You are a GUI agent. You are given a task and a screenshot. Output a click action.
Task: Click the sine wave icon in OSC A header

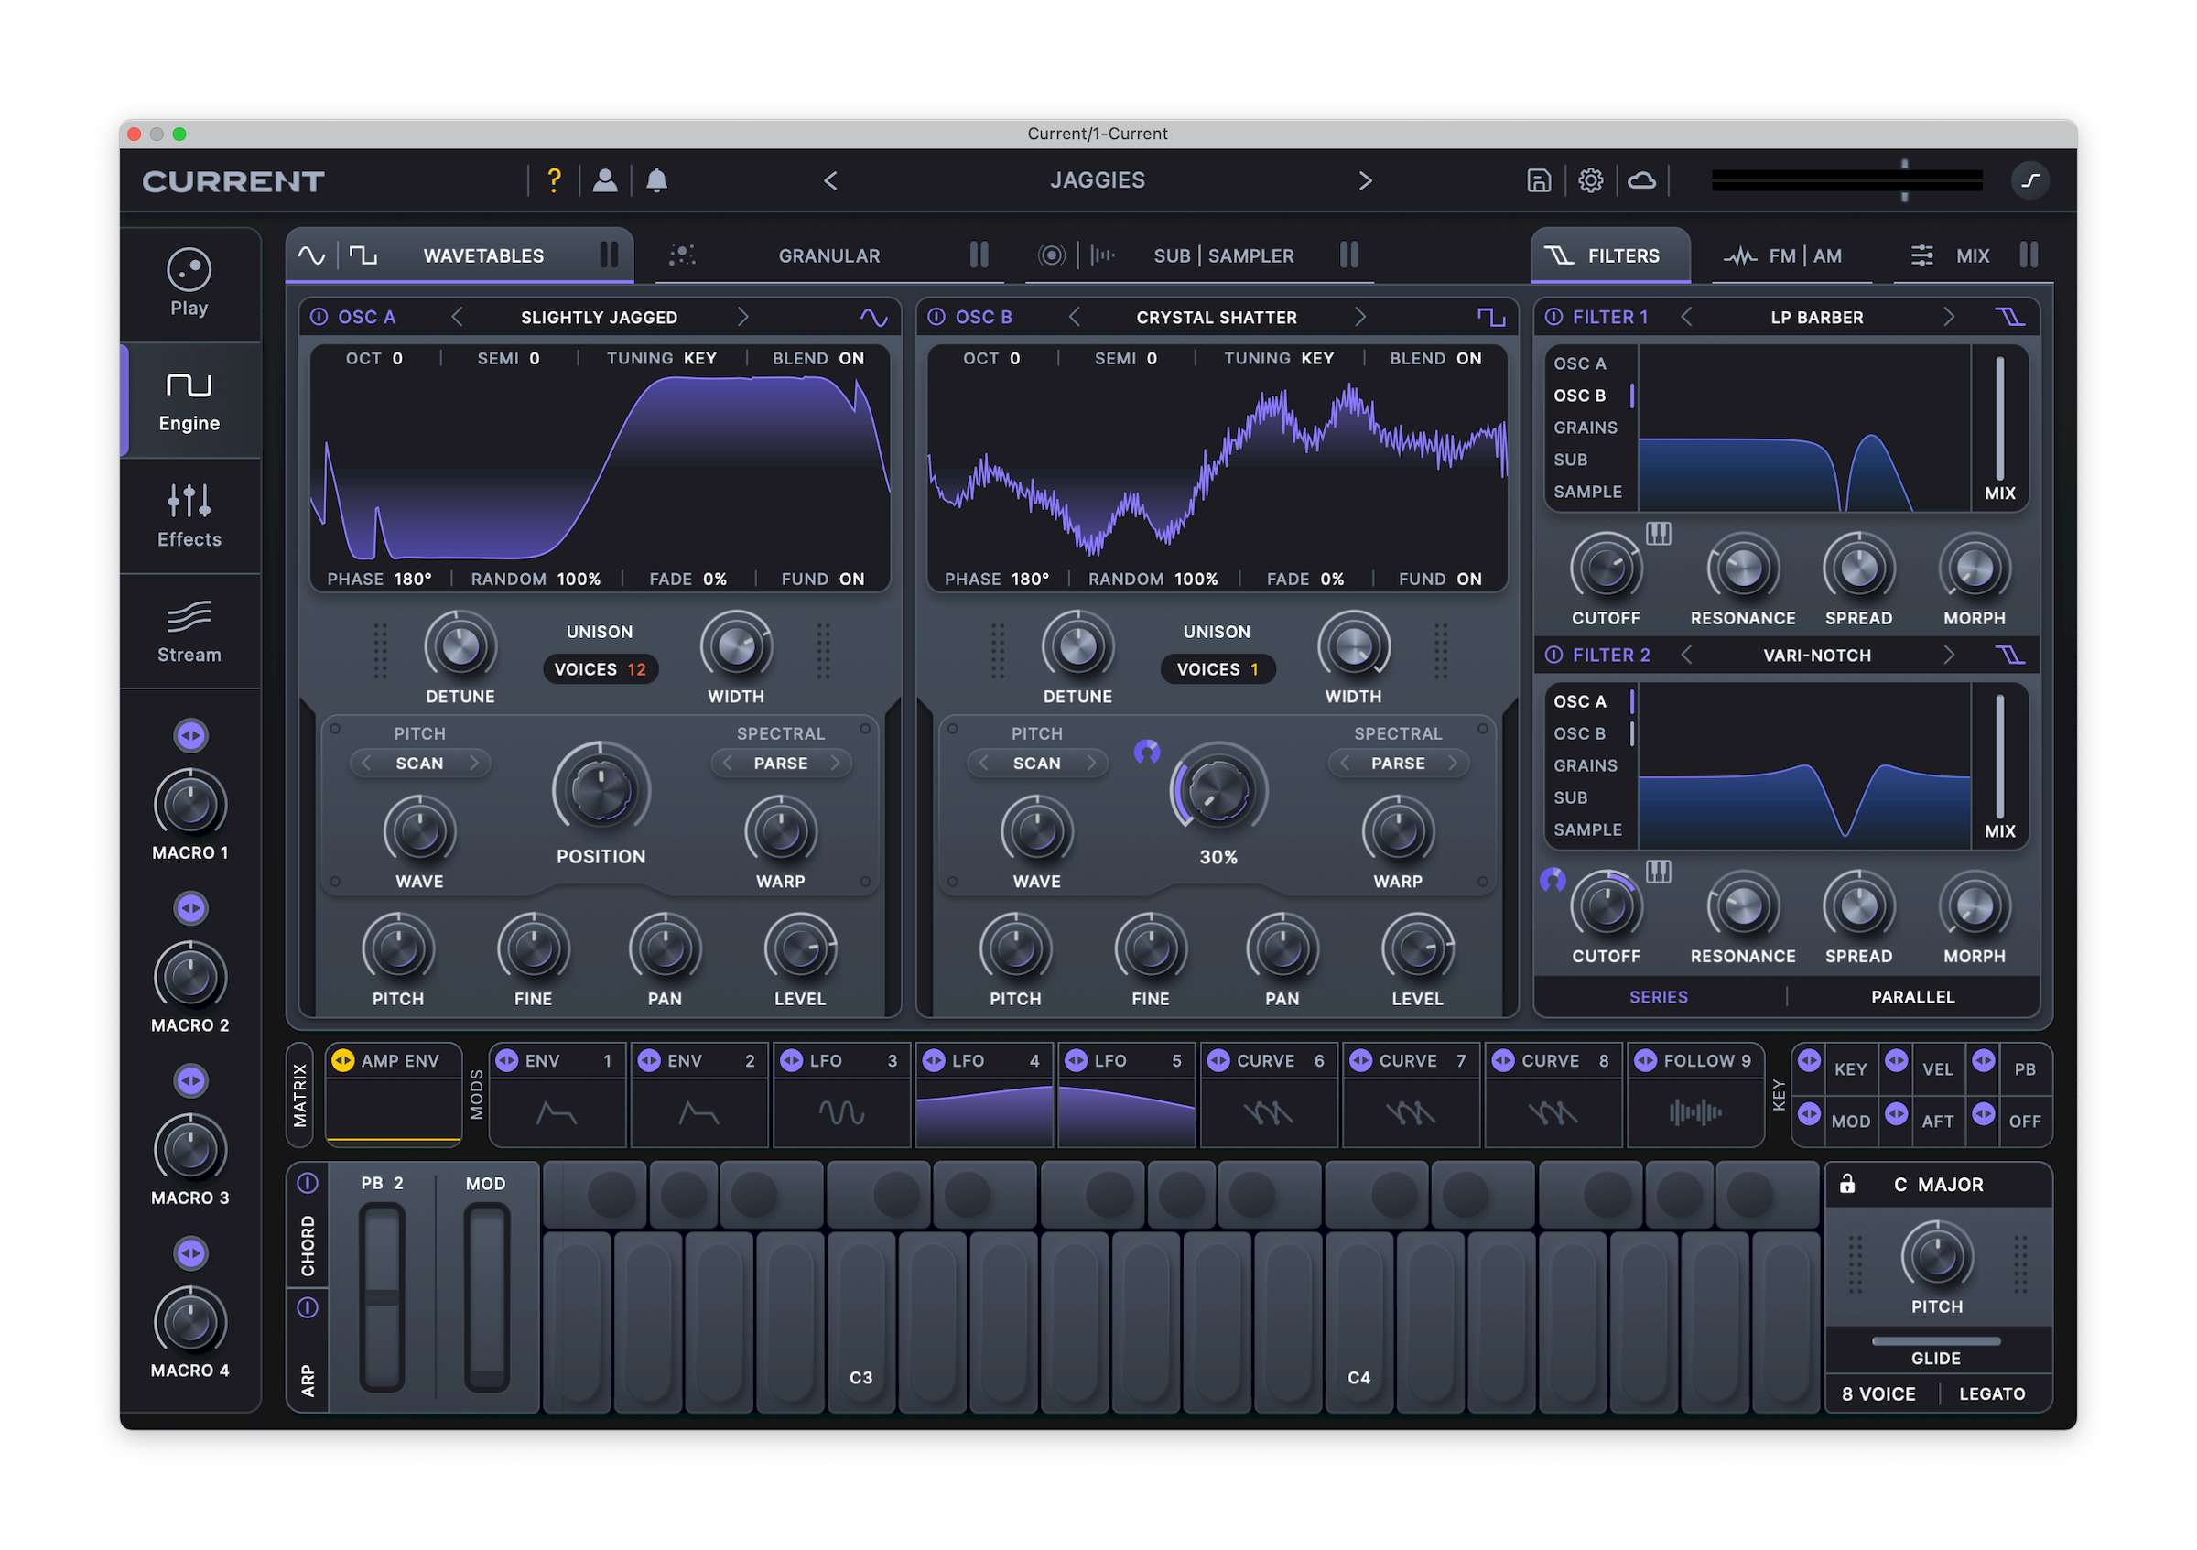872,317
